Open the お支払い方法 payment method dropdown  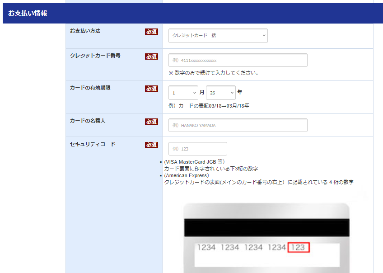click(x=218, y=35)
